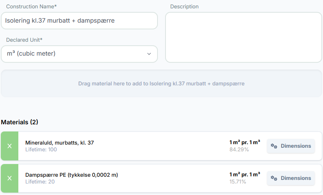
Task: Open Dimensions for Dampspærre PE
Action: coord(291,178)
